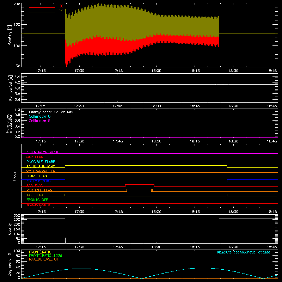Click the 150 tick on Pointing axis

17,24
